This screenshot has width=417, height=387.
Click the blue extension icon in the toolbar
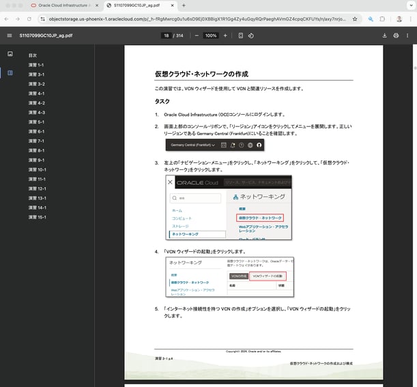(x=371, y=19)
